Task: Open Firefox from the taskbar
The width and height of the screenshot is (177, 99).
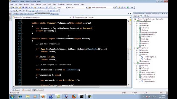Action: (74, 97)
